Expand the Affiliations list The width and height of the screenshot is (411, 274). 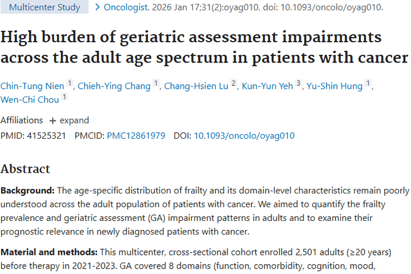(69, 120)
